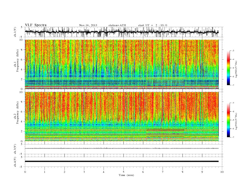Click the 9 tick on Time axis
This screenshot has width=250, height=193.
202,172
